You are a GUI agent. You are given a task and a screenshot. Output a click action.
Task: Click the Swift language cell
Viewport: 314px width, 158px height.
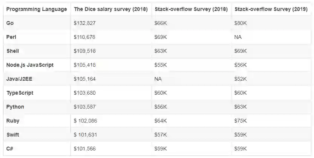[13, 135]
